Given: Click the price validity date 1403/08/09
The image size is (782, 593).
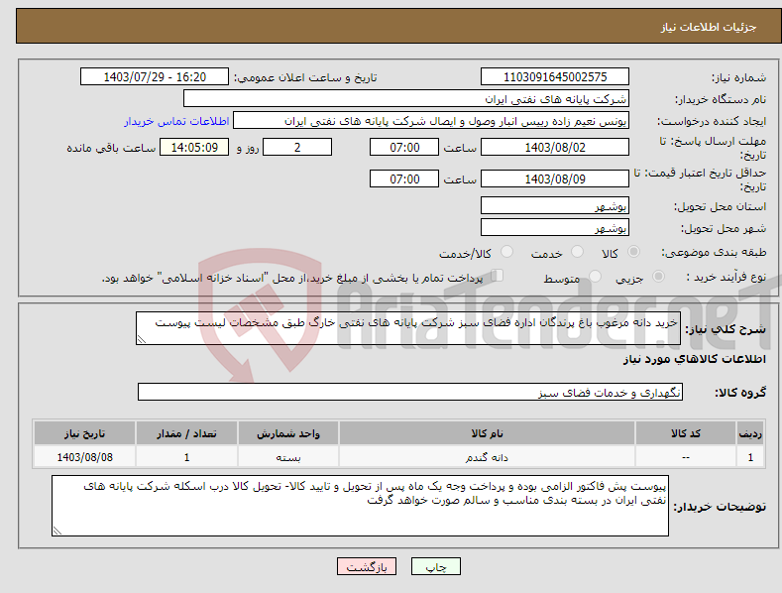Looking at the screenshot, I should pos(555,178).
